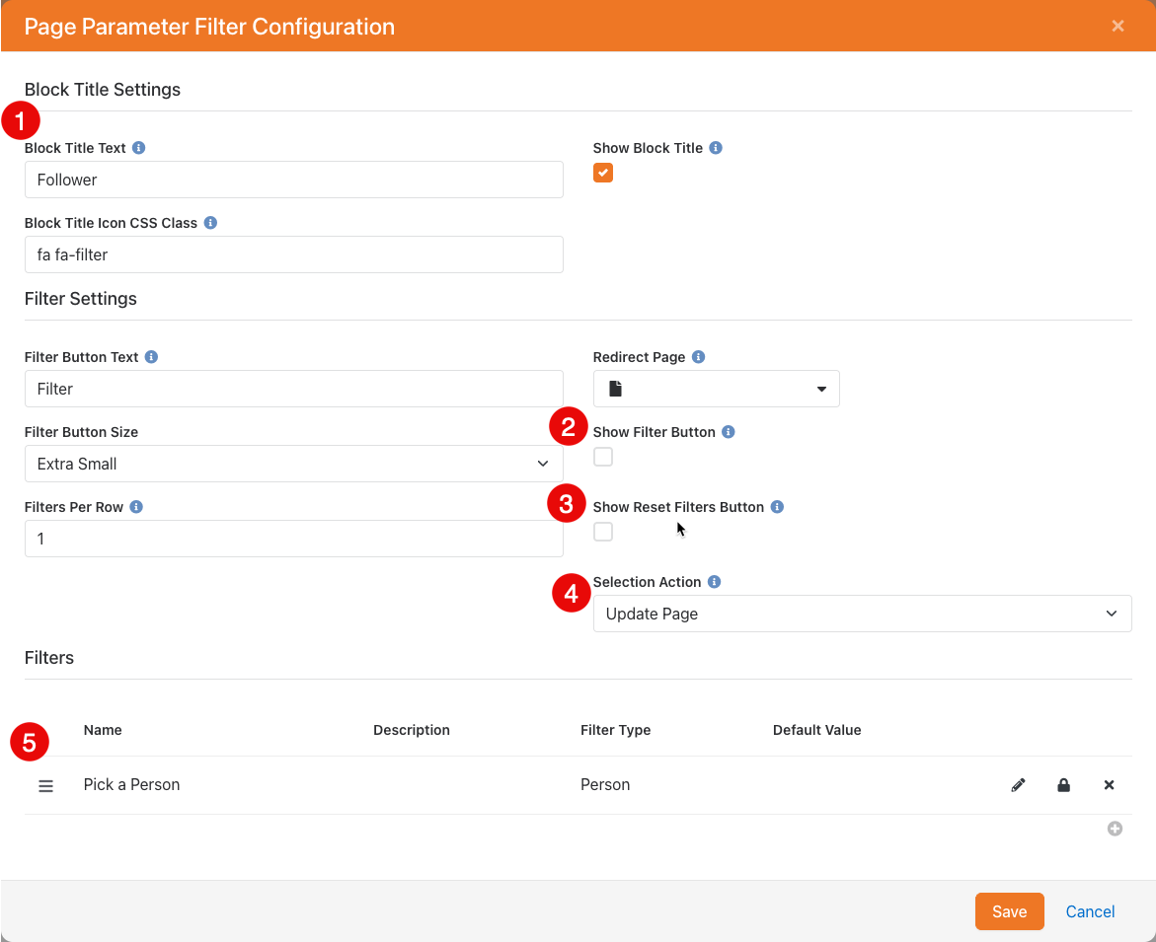1156x942 pixels.
Task: Show info for Selection Action
Action: pyautogui.click(x=714, y=582)
